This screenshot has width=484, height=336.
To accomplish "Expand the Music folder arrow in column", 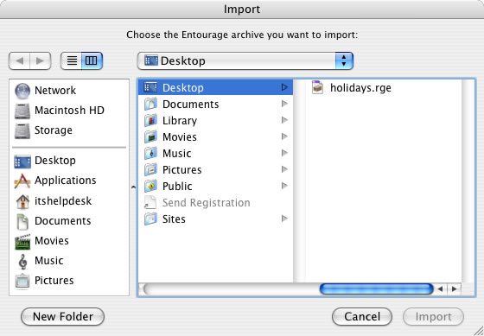I will (284, 153).
